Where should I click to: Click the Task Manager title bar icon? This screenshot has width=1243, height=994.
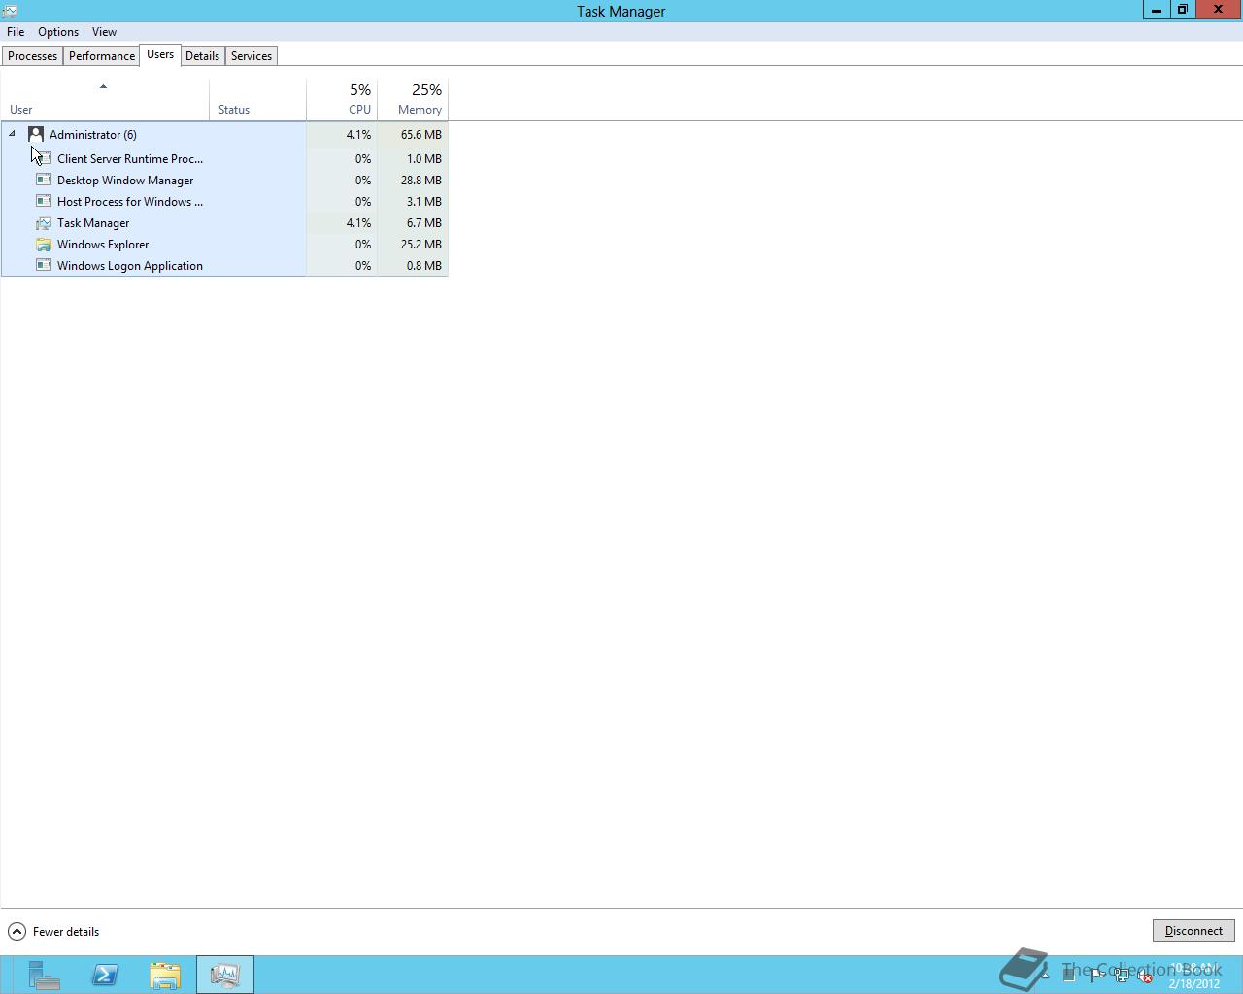(10, 11)
